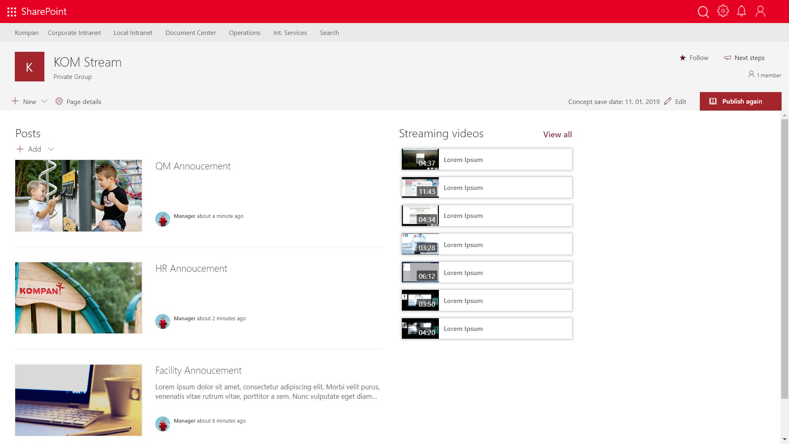
Task: Click View all streaming videos link
Action: [x=557, y=134]
